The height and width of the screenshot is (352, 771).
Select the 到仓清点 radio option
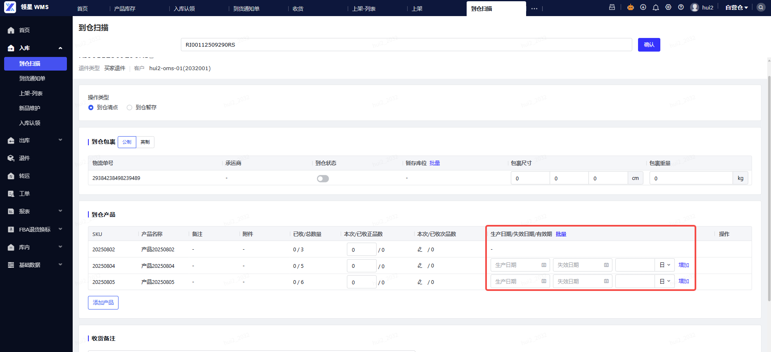(x=91, y=107)
